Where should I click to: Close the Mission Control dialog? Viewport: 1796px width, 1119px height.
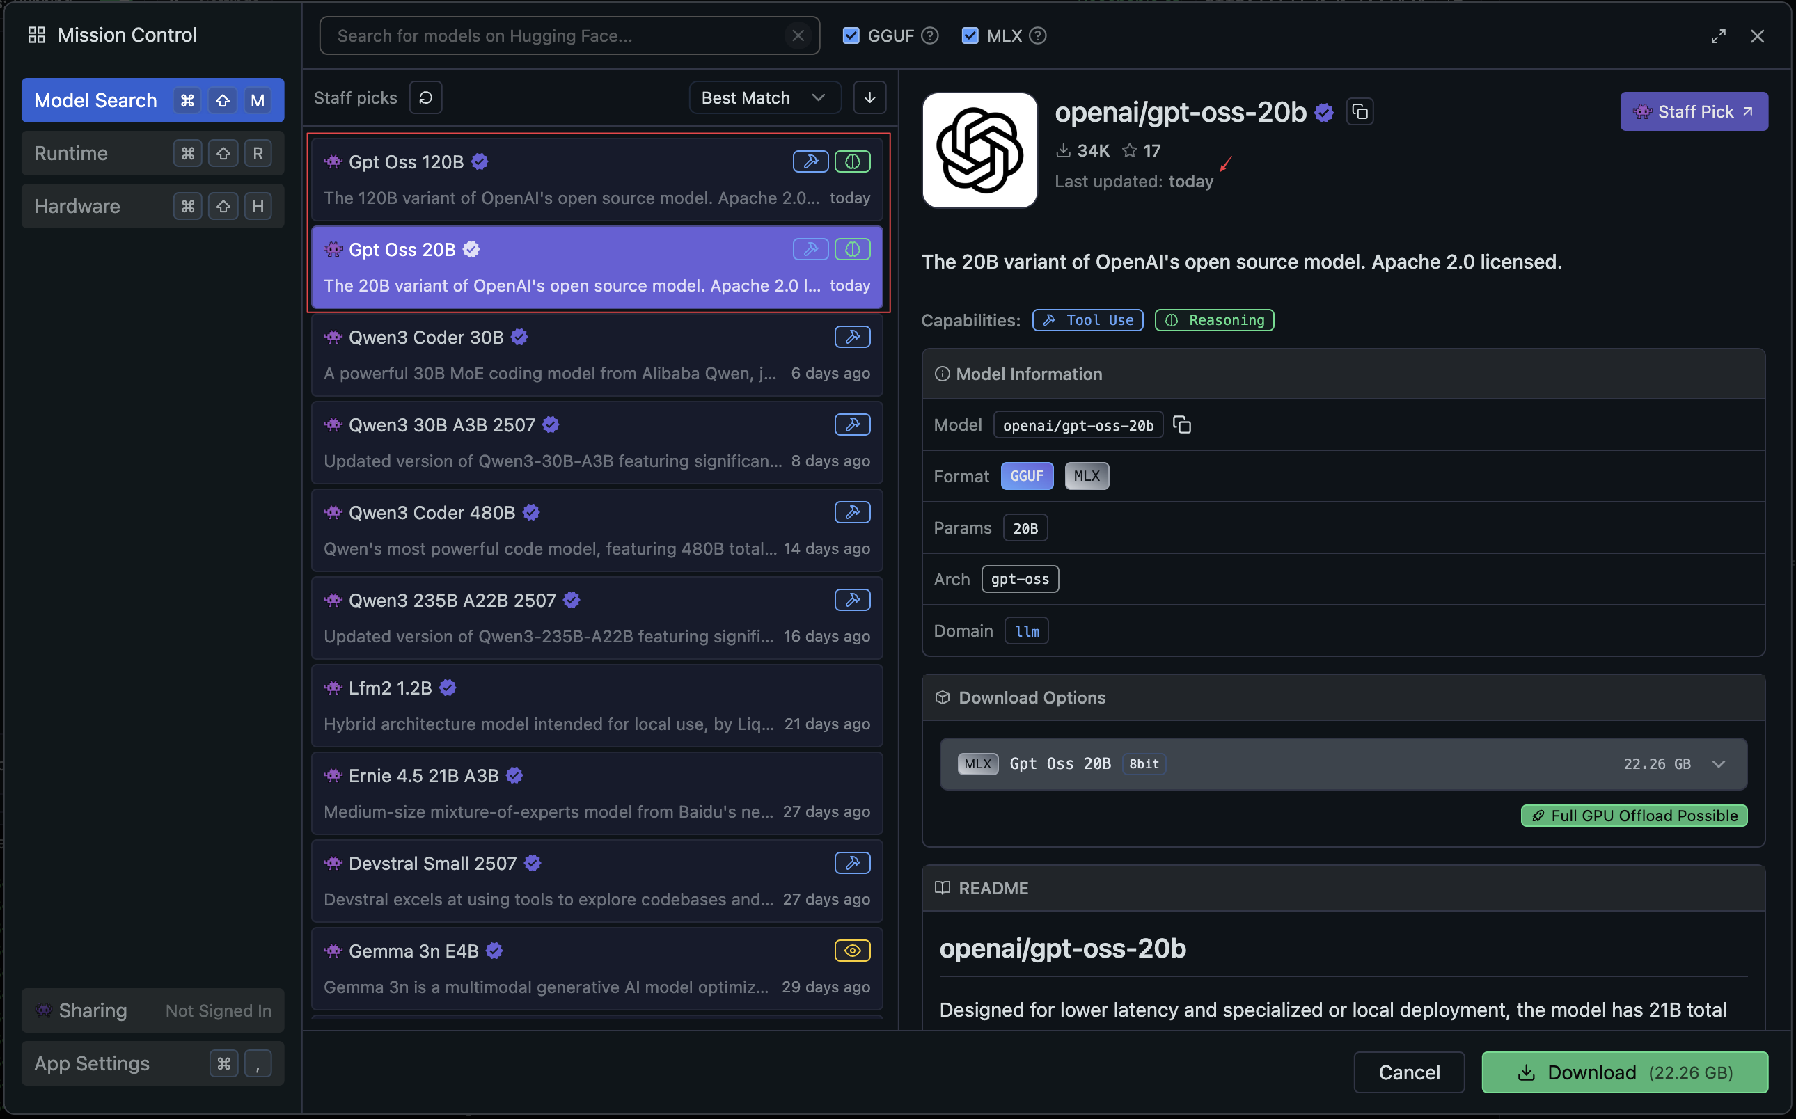point(1757,36)
